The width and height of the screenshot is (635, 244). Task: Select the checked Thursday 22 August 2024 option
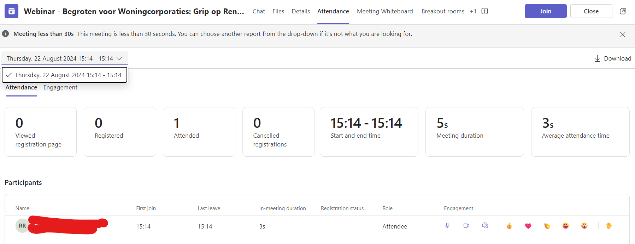(64, 75)
